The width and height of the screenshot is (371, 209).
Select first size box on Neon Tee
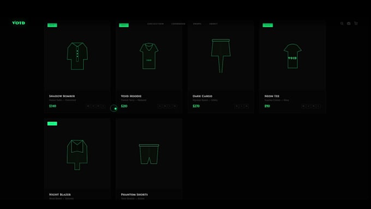303,106
